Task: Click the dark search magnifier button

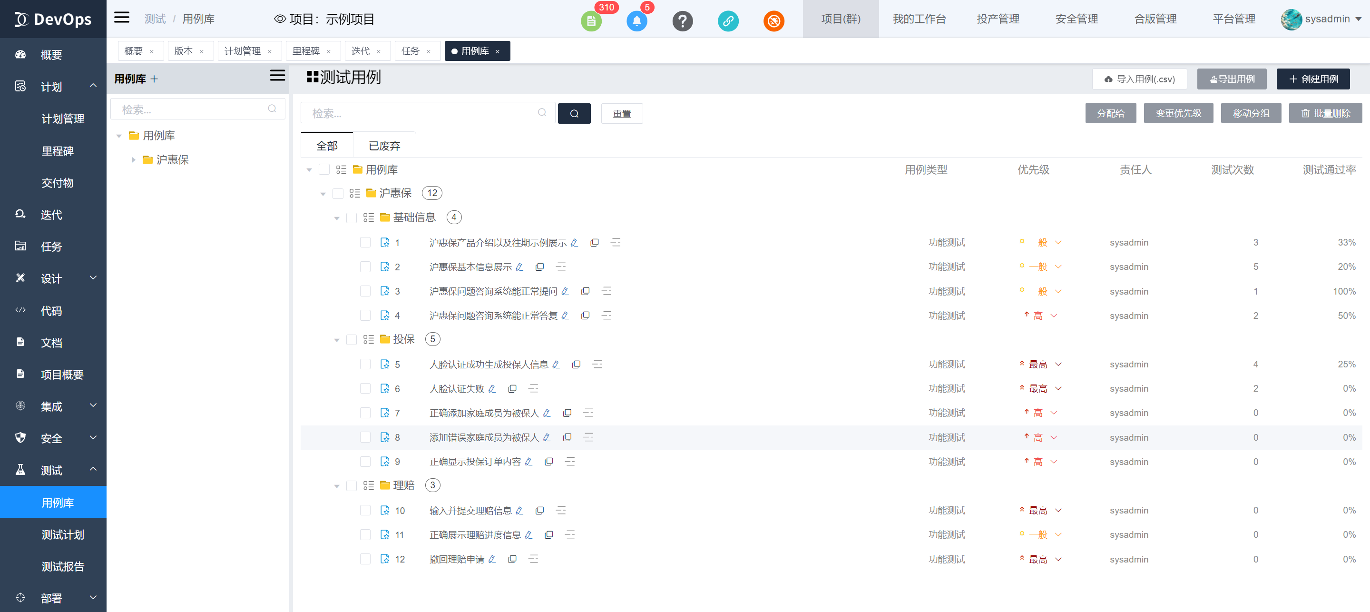Action: pyautogui.click(x=574, y=113)
